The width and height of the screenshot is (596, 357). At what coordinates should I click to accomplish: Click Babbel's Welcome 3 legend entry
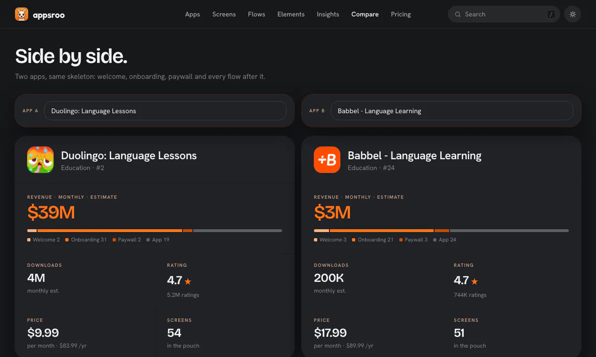click(x=330, y=240)
